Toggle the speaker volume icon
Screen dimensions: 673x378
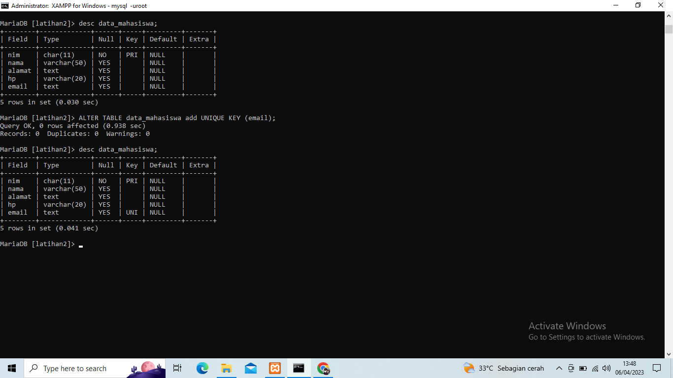click(x=606, y=368)
